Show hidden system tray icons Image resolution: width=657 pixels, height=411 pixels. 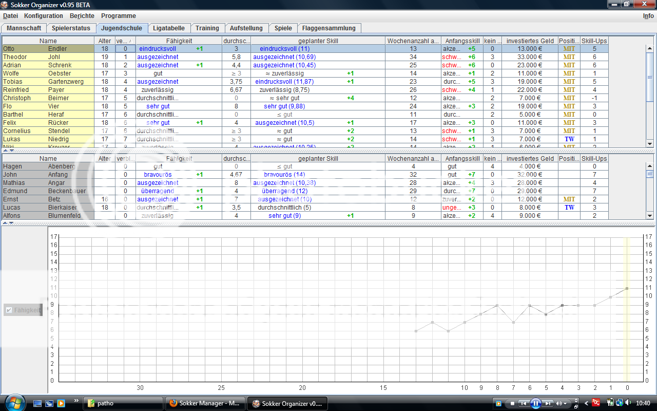(x=586, y=403)
